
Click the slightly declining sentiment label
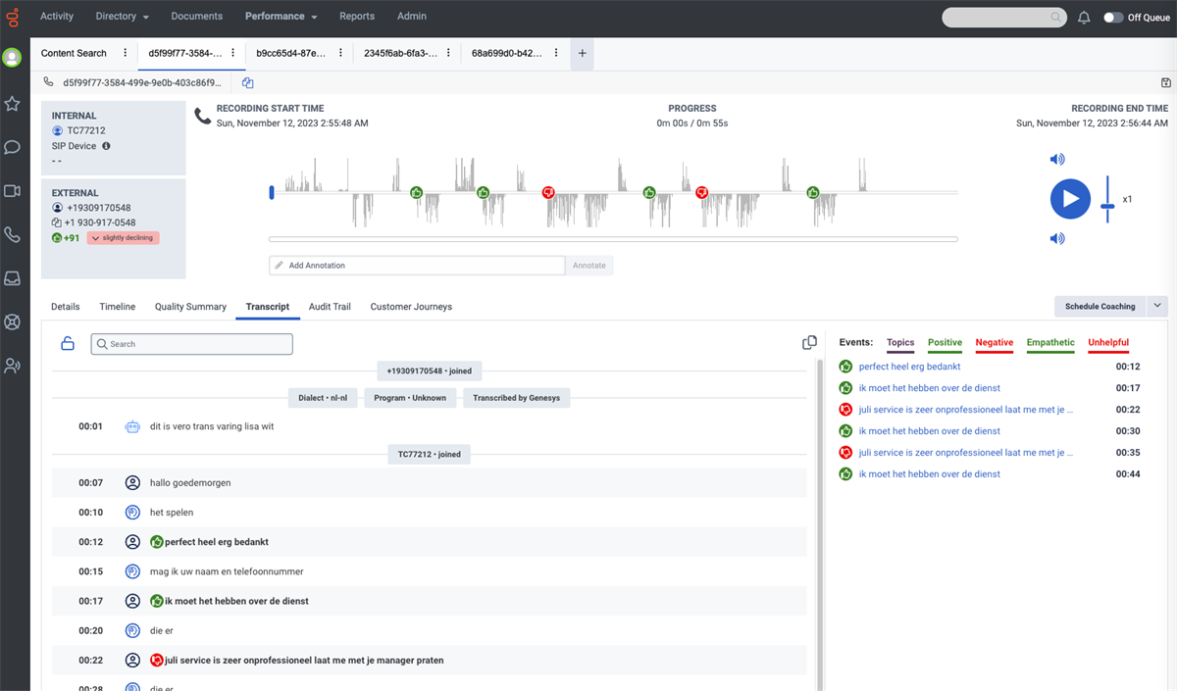click(123, 237)
